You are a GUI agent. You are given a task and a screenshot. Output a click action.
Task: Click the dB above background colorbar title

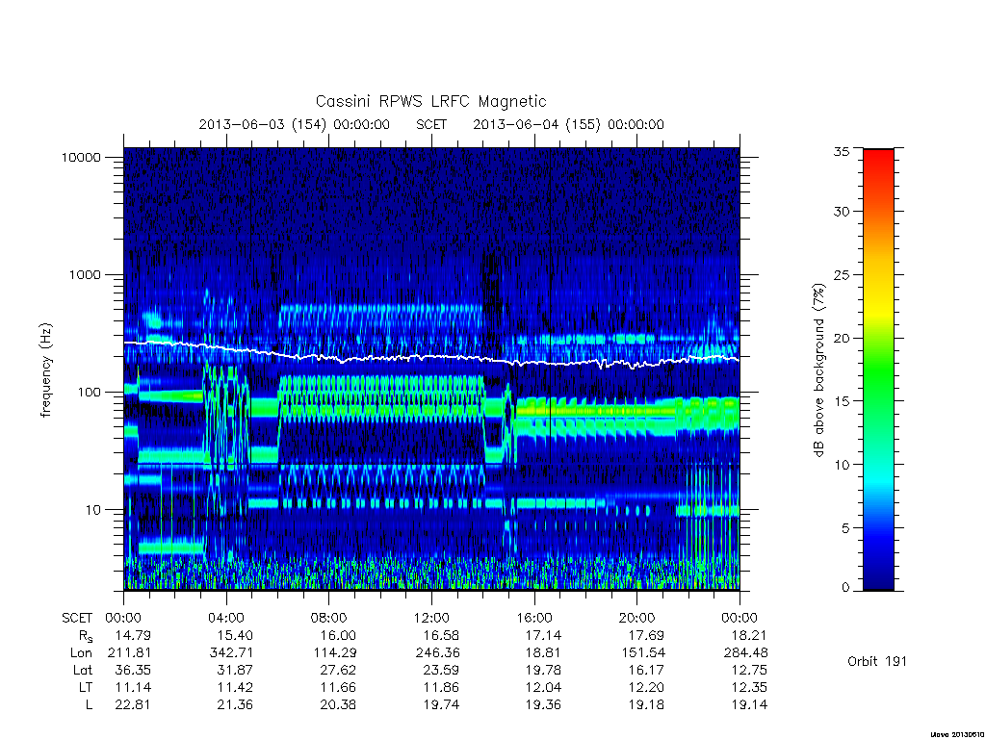(x=818, y=370)
